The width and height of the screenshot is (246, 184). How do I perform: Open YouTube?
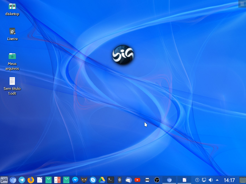tap(137, 180)
